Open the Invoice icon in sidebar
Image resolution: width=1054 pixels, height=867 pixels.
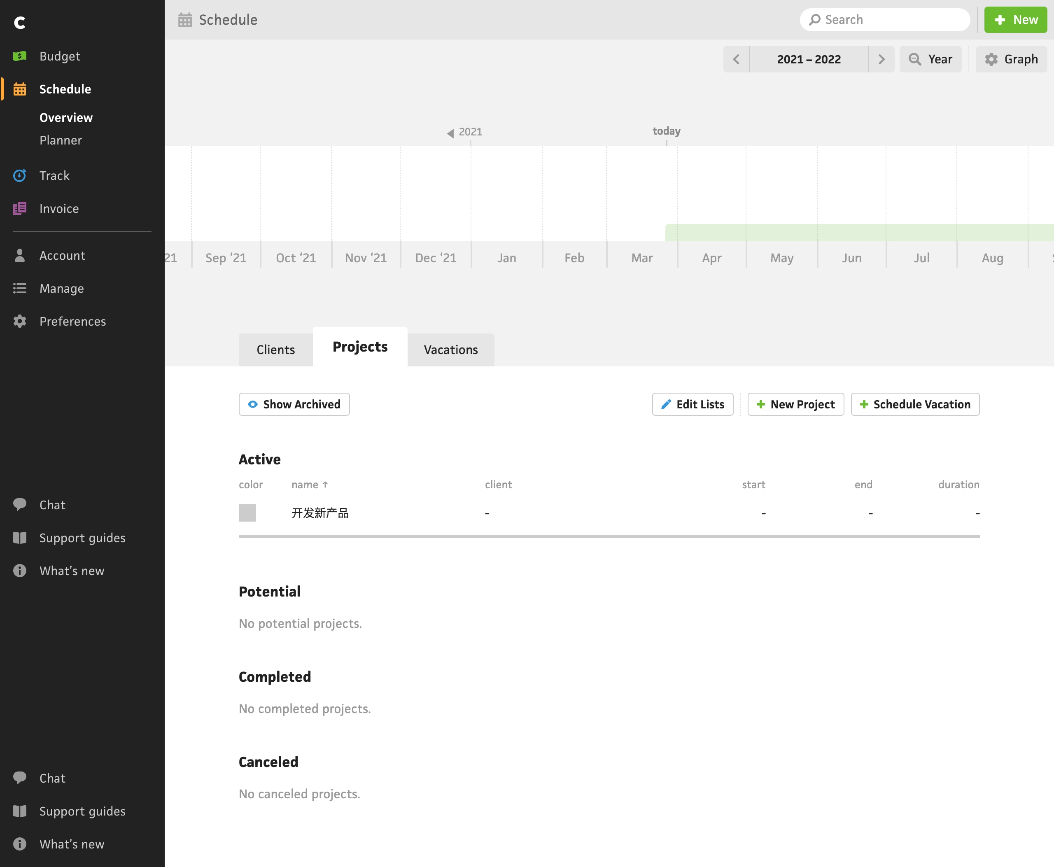point(19,208)
